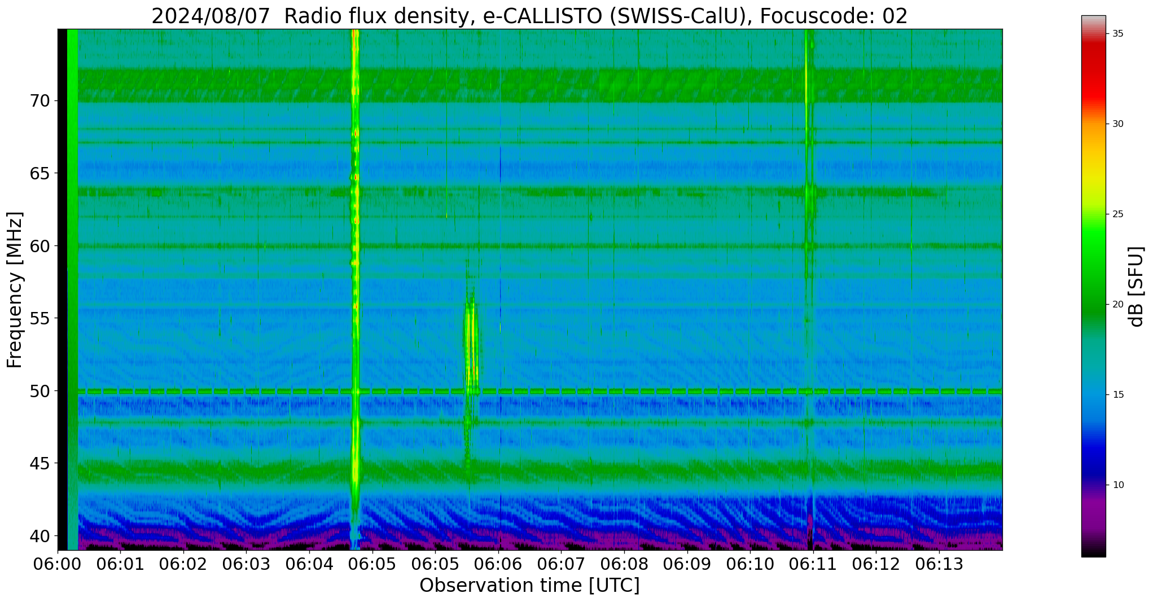Click the plot title containing e-CALLISTO (SWISS-CalU)
This screenshot has height=602, width=1153.
coord(529,16)
